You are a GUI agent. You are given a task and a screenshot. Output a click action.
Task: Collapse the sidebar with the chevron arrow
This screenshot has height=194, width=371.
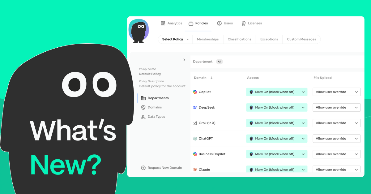pos(184,60)
